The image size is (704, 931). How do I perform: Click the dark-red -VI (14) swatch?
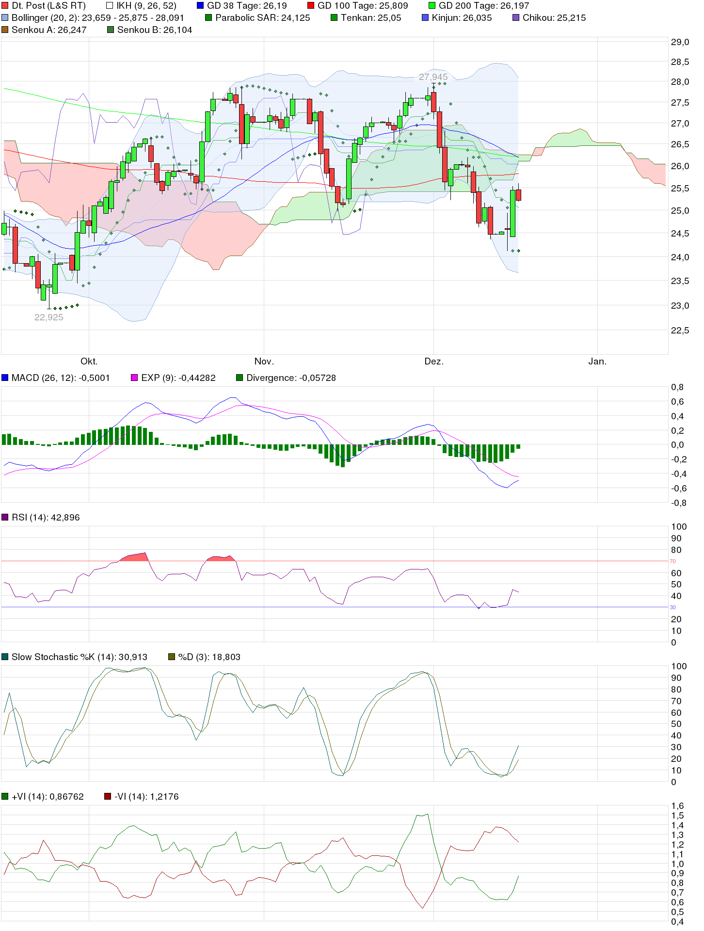click(108, 796)
